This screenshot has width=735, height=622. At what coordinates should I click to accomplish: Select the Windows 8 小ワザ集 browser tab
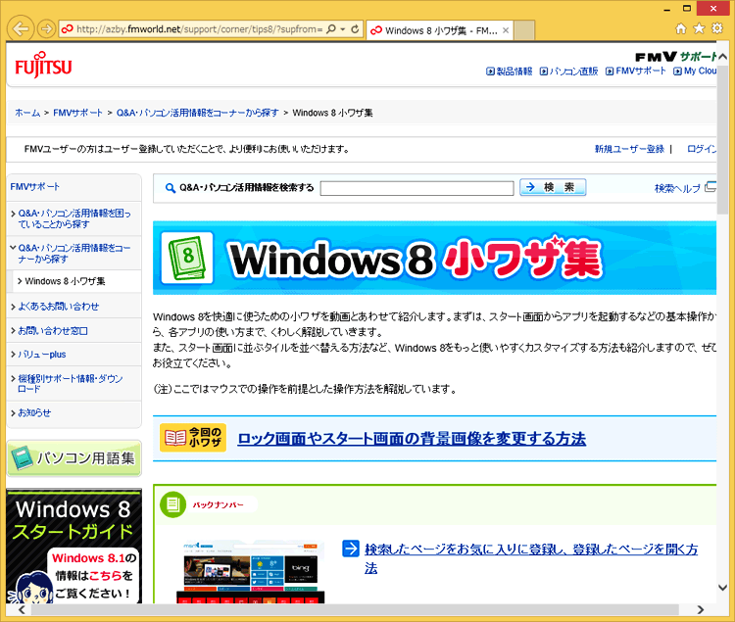click(x=439, y=30)
